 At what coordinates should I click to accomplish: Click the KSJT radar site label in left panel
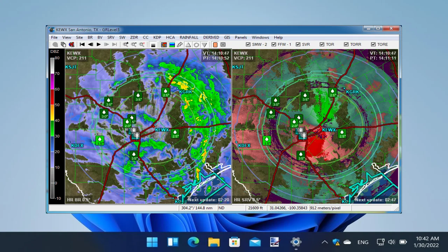71,67
